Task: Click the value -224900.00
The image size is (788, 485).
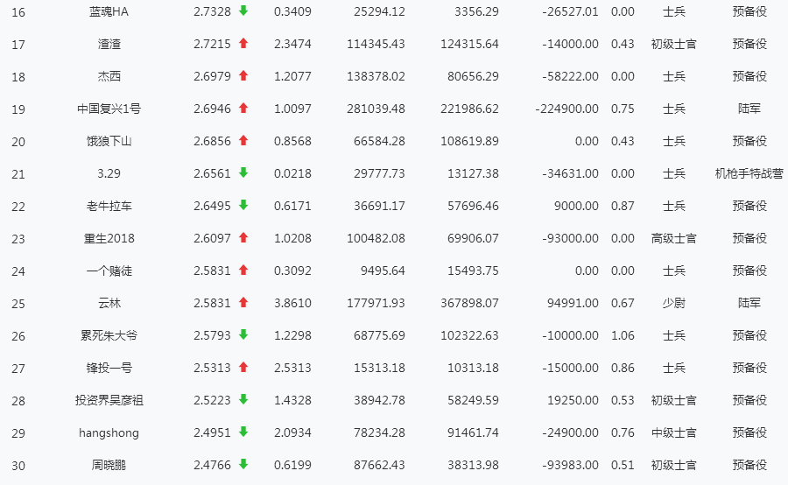Action: coord(566,109)
